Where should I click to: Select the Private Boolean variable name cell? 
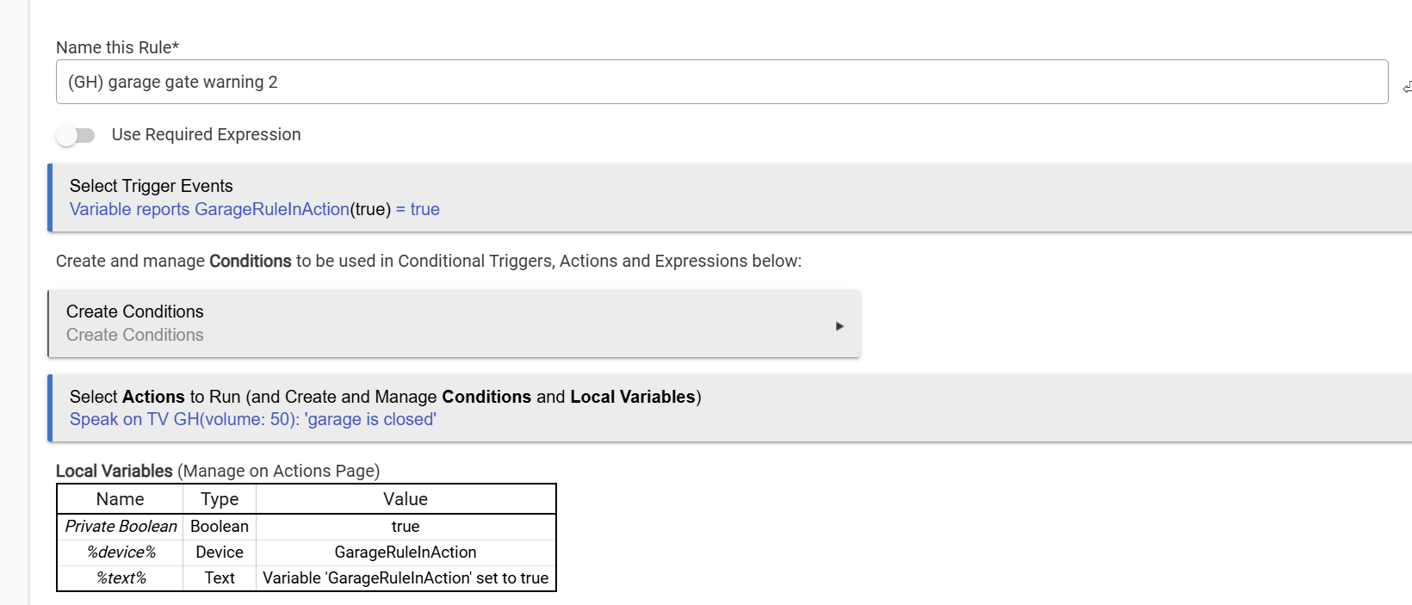pos(121,527)
